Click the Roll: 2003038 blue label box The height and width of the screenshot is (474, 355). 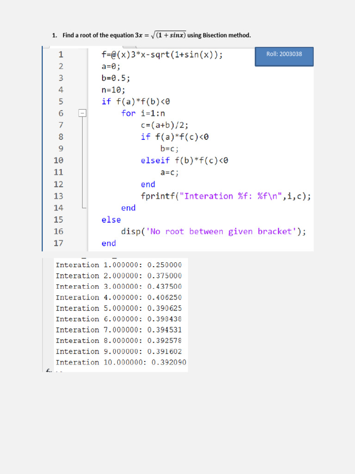[x=284, y=56]
